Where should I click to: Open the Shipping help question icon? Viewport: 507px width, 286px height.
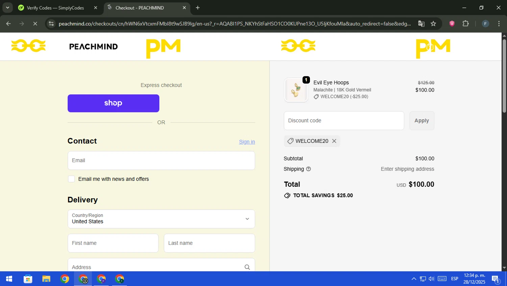[308, 169]
